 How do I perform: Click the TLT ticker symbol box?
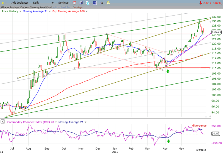5,3
